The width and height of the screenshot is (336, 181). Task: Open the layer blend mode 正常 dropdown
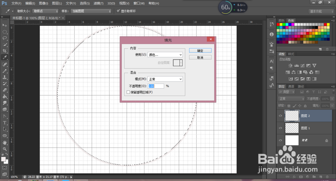tap(291, 99)
